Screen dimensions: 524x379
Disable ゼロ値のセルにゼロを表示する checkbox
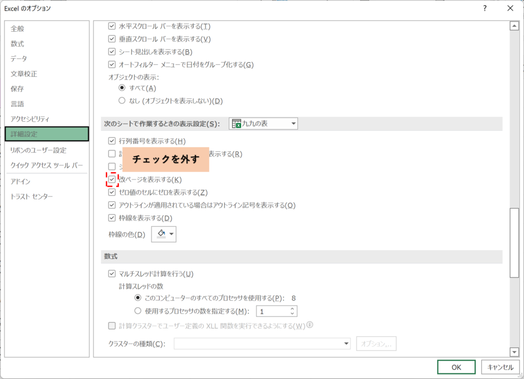click(112, 192)
